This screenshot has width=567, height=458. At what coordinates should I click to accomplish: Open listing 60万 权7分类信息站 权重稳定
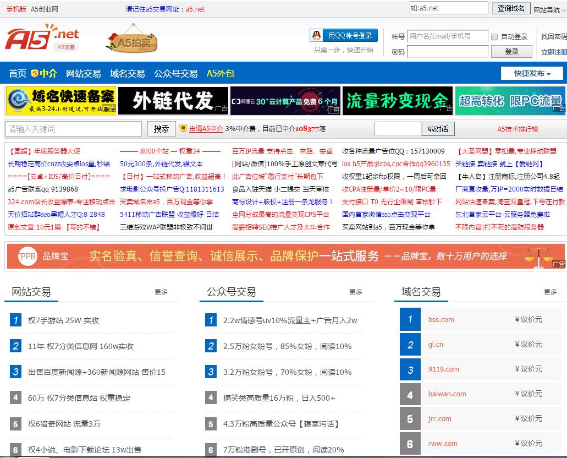79,398
